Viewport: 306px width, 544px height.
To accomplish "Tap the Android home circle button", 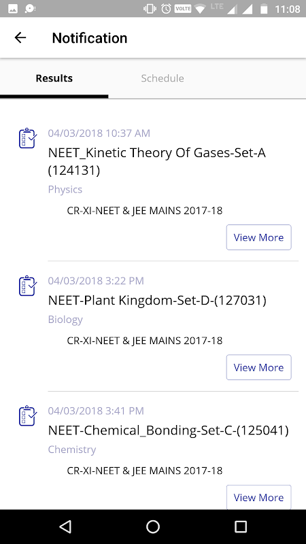I will point(152,526).
